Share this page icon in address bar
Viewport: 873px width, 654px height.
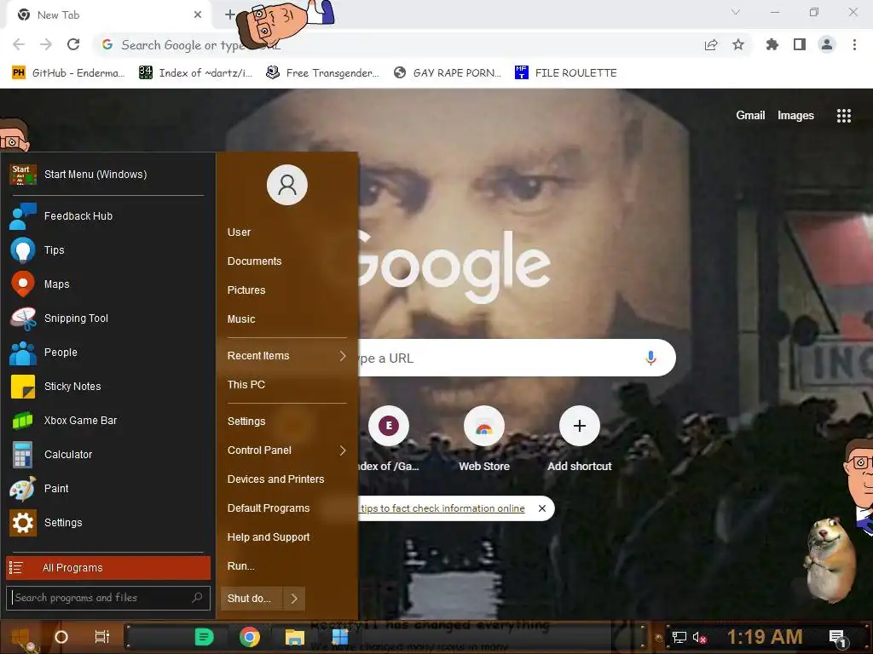click(x=711, y=44)
